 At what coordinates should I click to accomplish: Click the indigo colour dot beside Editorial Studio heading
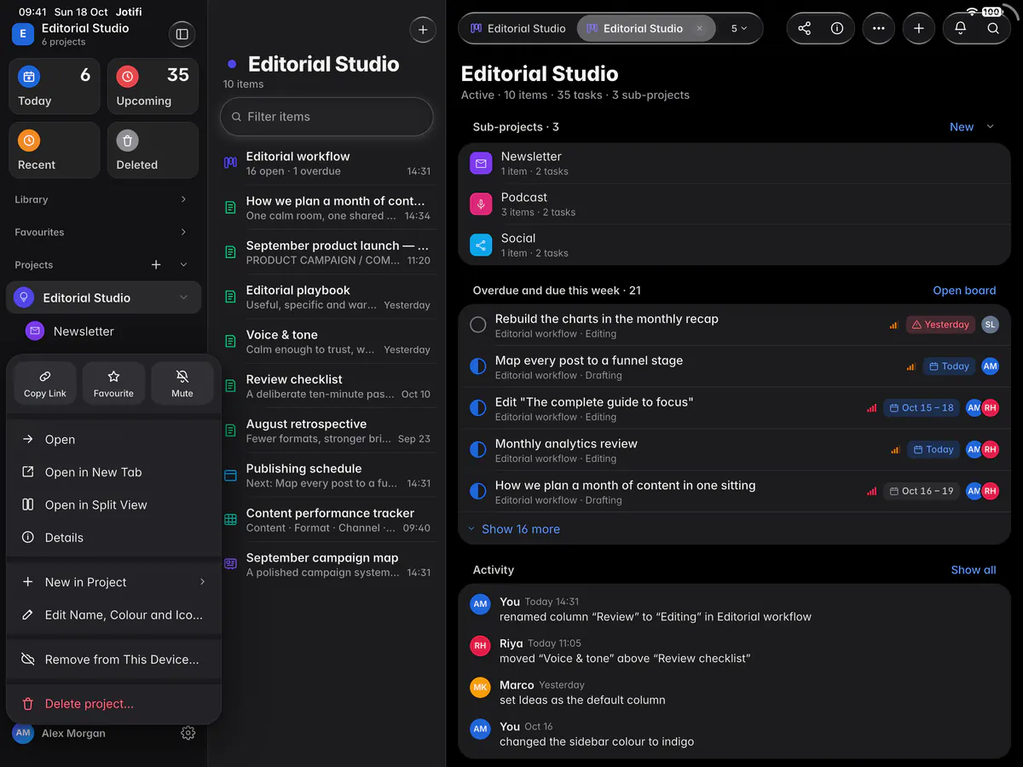(232, 65)
